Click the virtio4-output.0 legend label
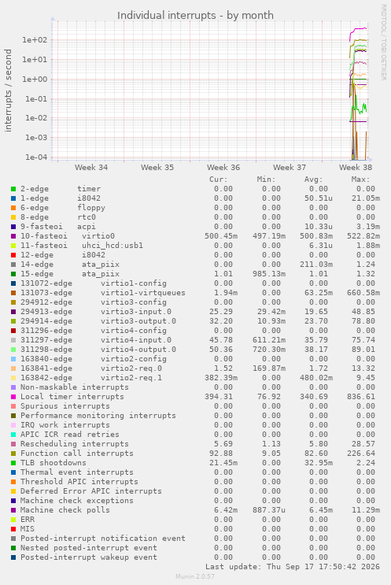 click(138, 350)
